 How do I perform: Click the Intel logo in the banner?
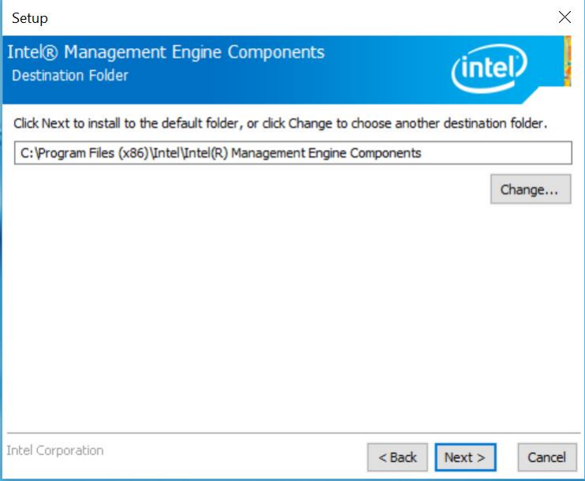[x=489, y=71]
